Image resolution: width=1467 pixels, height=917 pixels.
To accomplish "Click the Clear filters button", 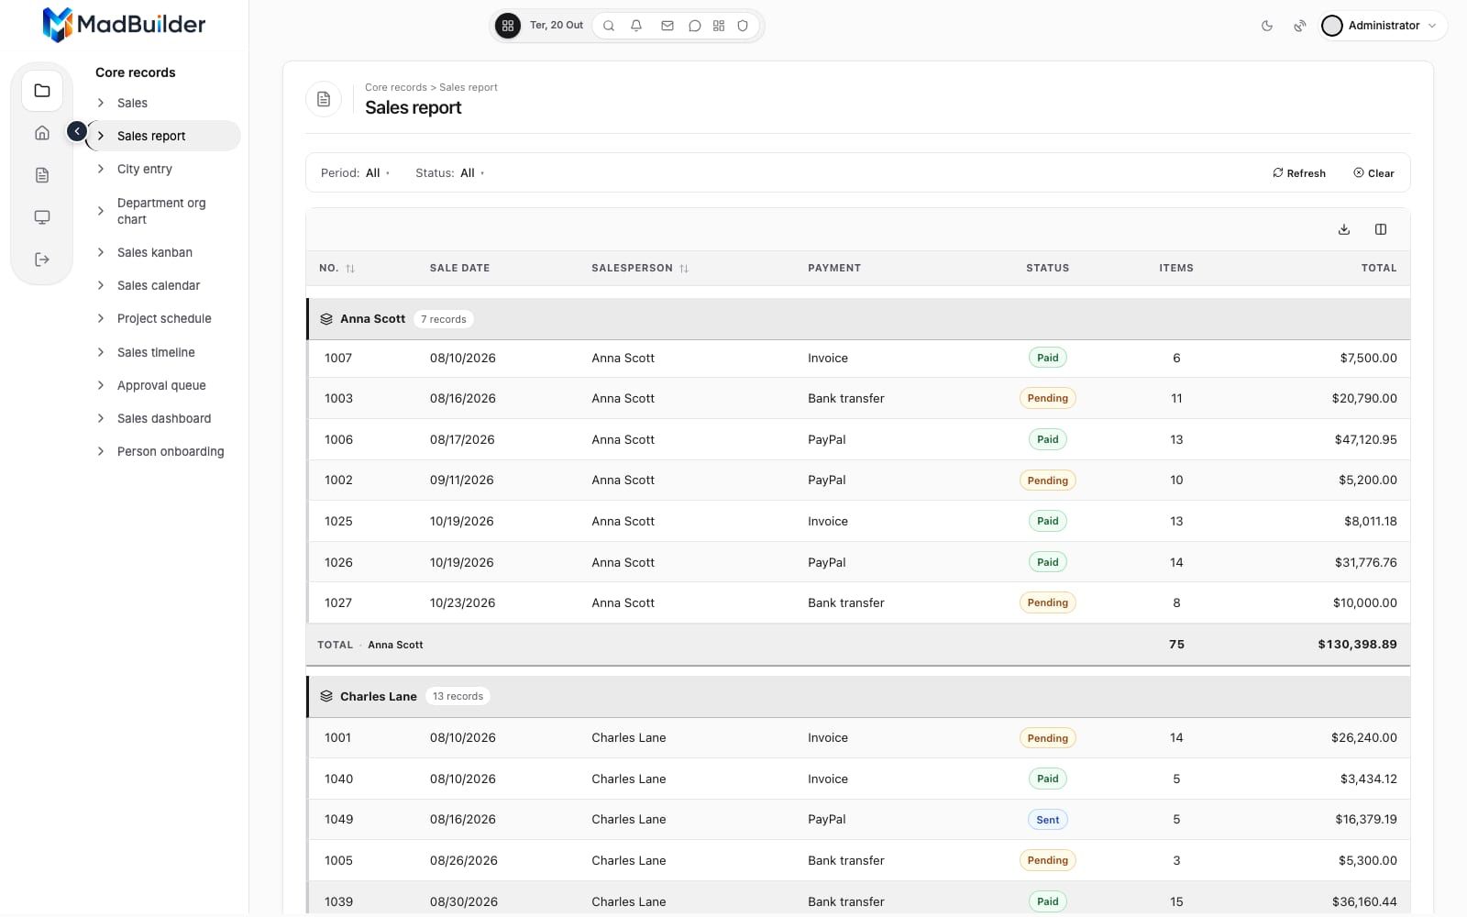I will point(1373,173).
